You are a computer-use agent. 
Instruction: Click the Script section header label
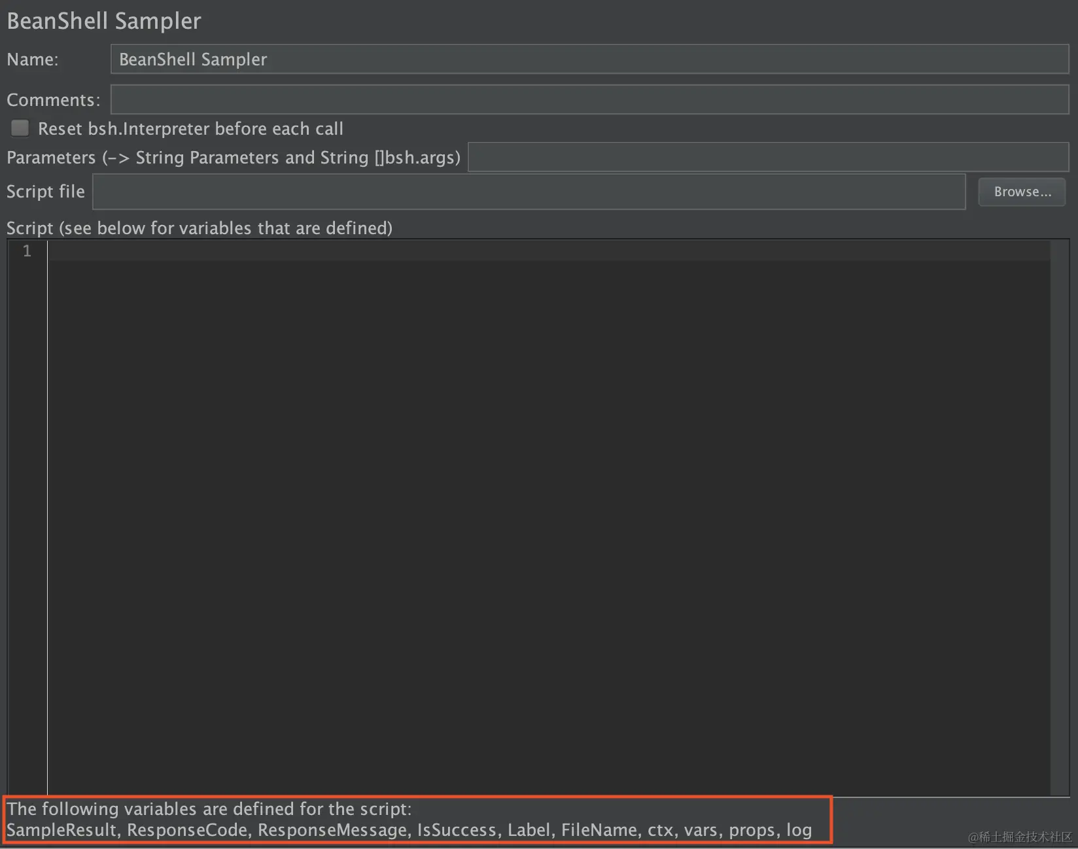pyautogui.click(x=199, y=228)
